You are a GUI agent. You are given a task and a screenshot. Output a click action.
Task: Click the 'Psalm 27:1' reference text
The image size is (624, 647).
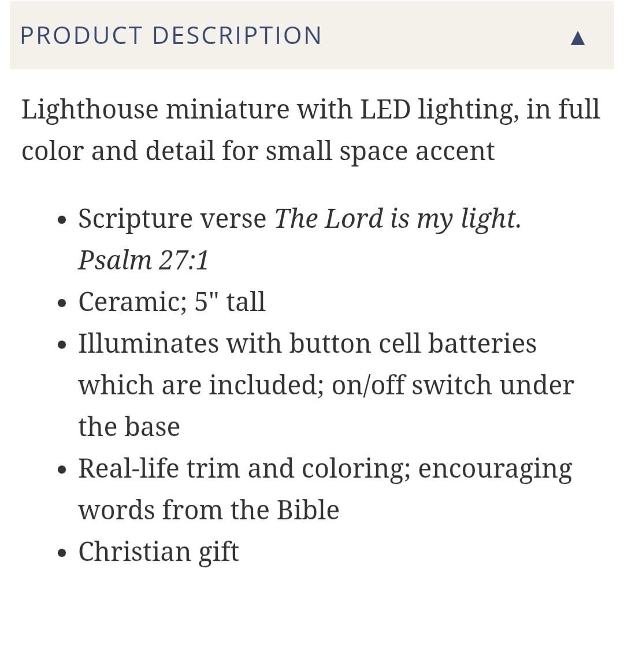tap(143, 261)
